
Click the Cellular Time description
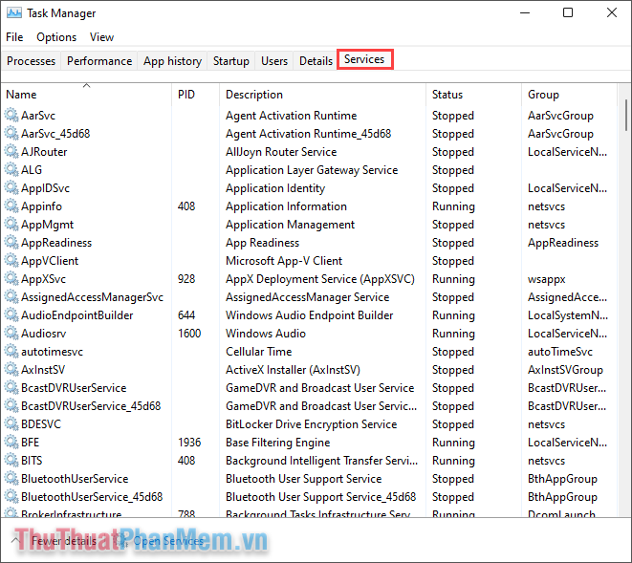(258, 351)
